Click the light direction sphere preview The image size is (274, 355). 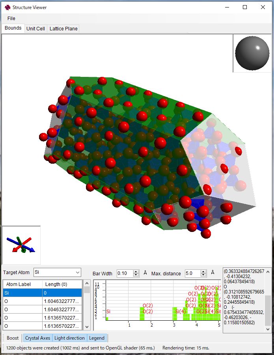click(x=252, y=53)
